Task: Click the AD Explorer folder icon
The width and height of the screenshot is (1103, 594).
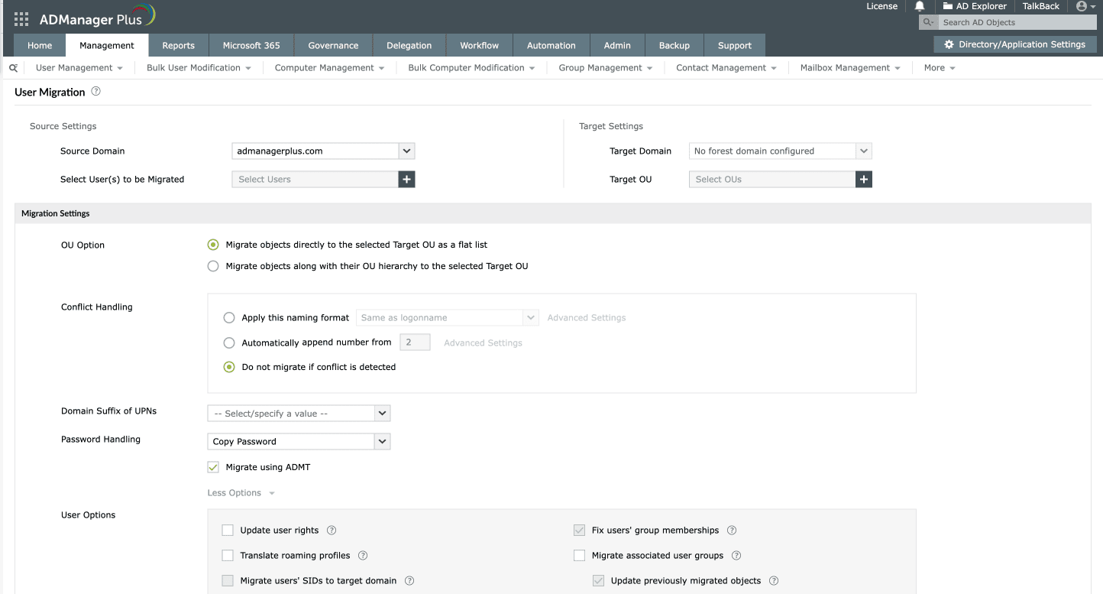Action: click(x=948, y=6)
